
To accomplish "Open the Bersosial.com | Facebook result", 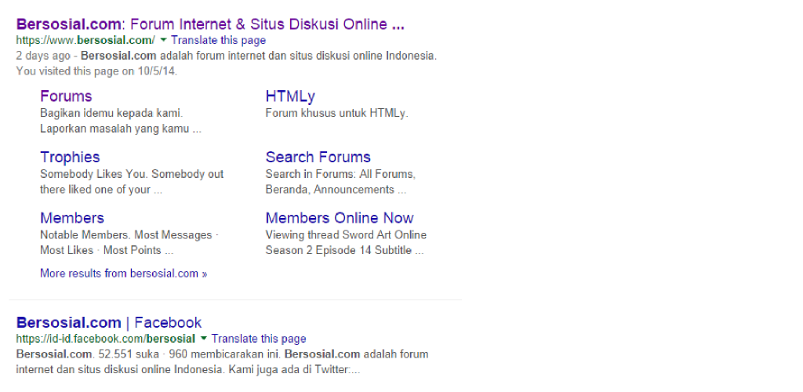I will click(109, 322).
